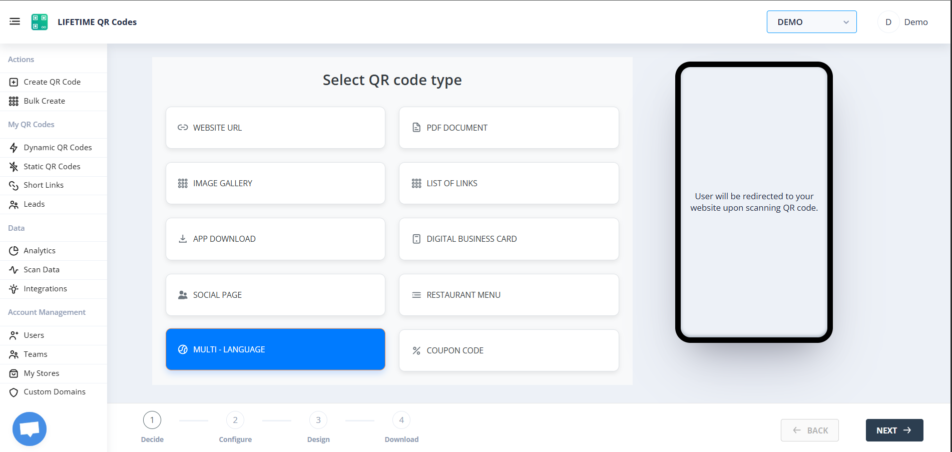Screen dimensions: 952x452
Task: Select the WEBSITE URL QR type
Action: [275, 127]
